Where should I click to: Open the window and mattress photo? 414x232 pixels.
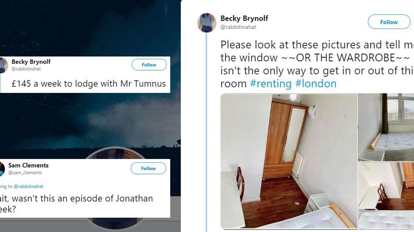(x=386, y=127)
